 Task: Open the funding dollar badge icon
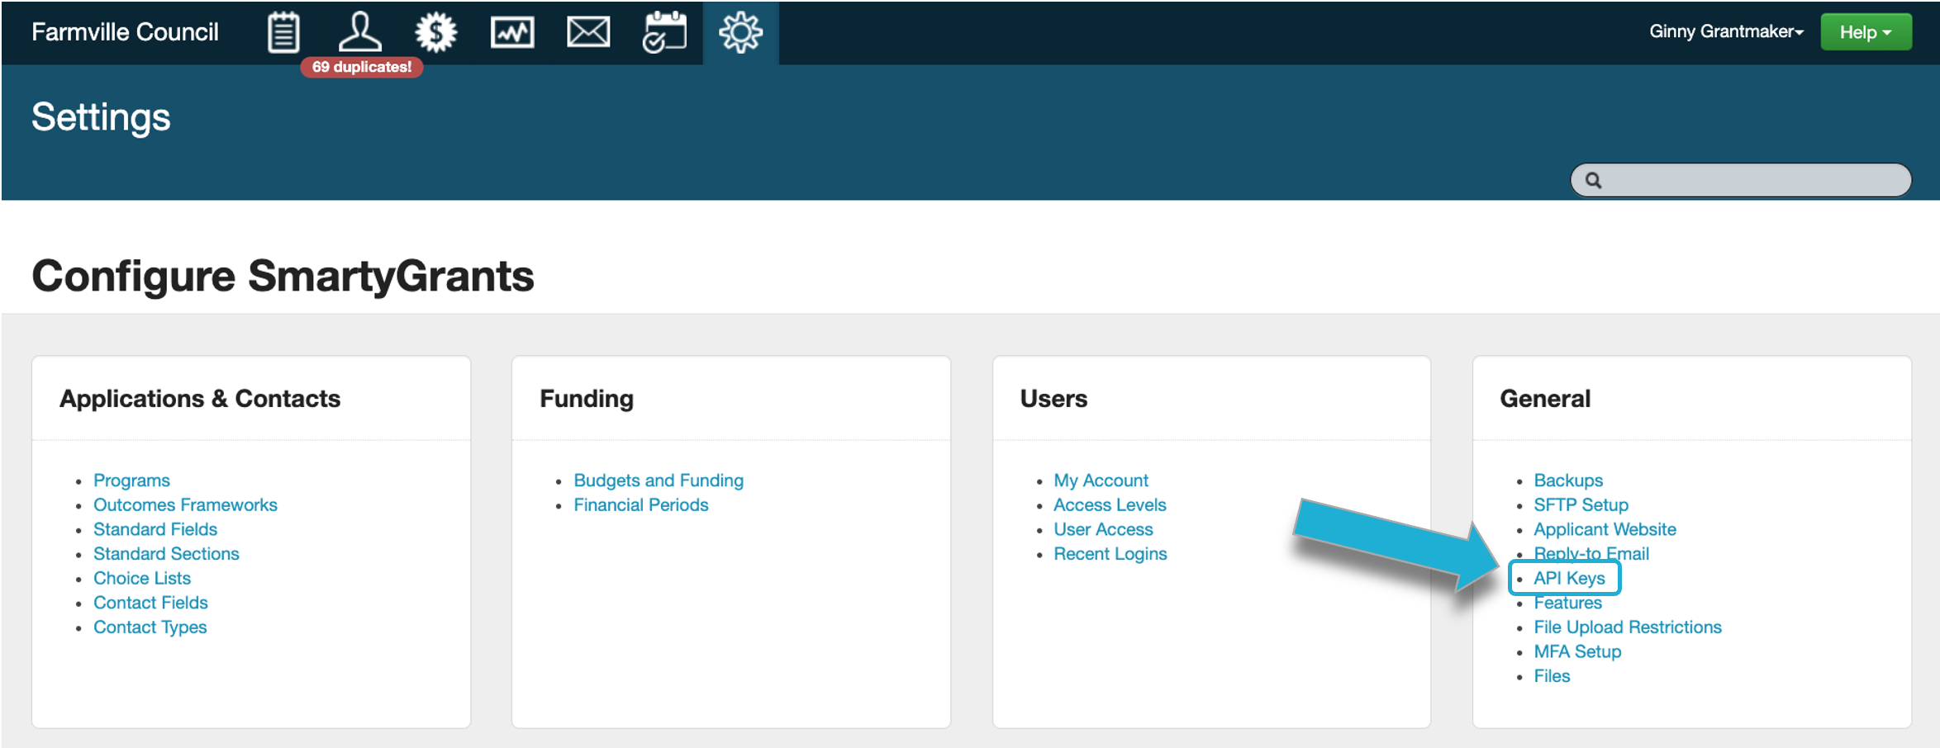coord(435,33)
